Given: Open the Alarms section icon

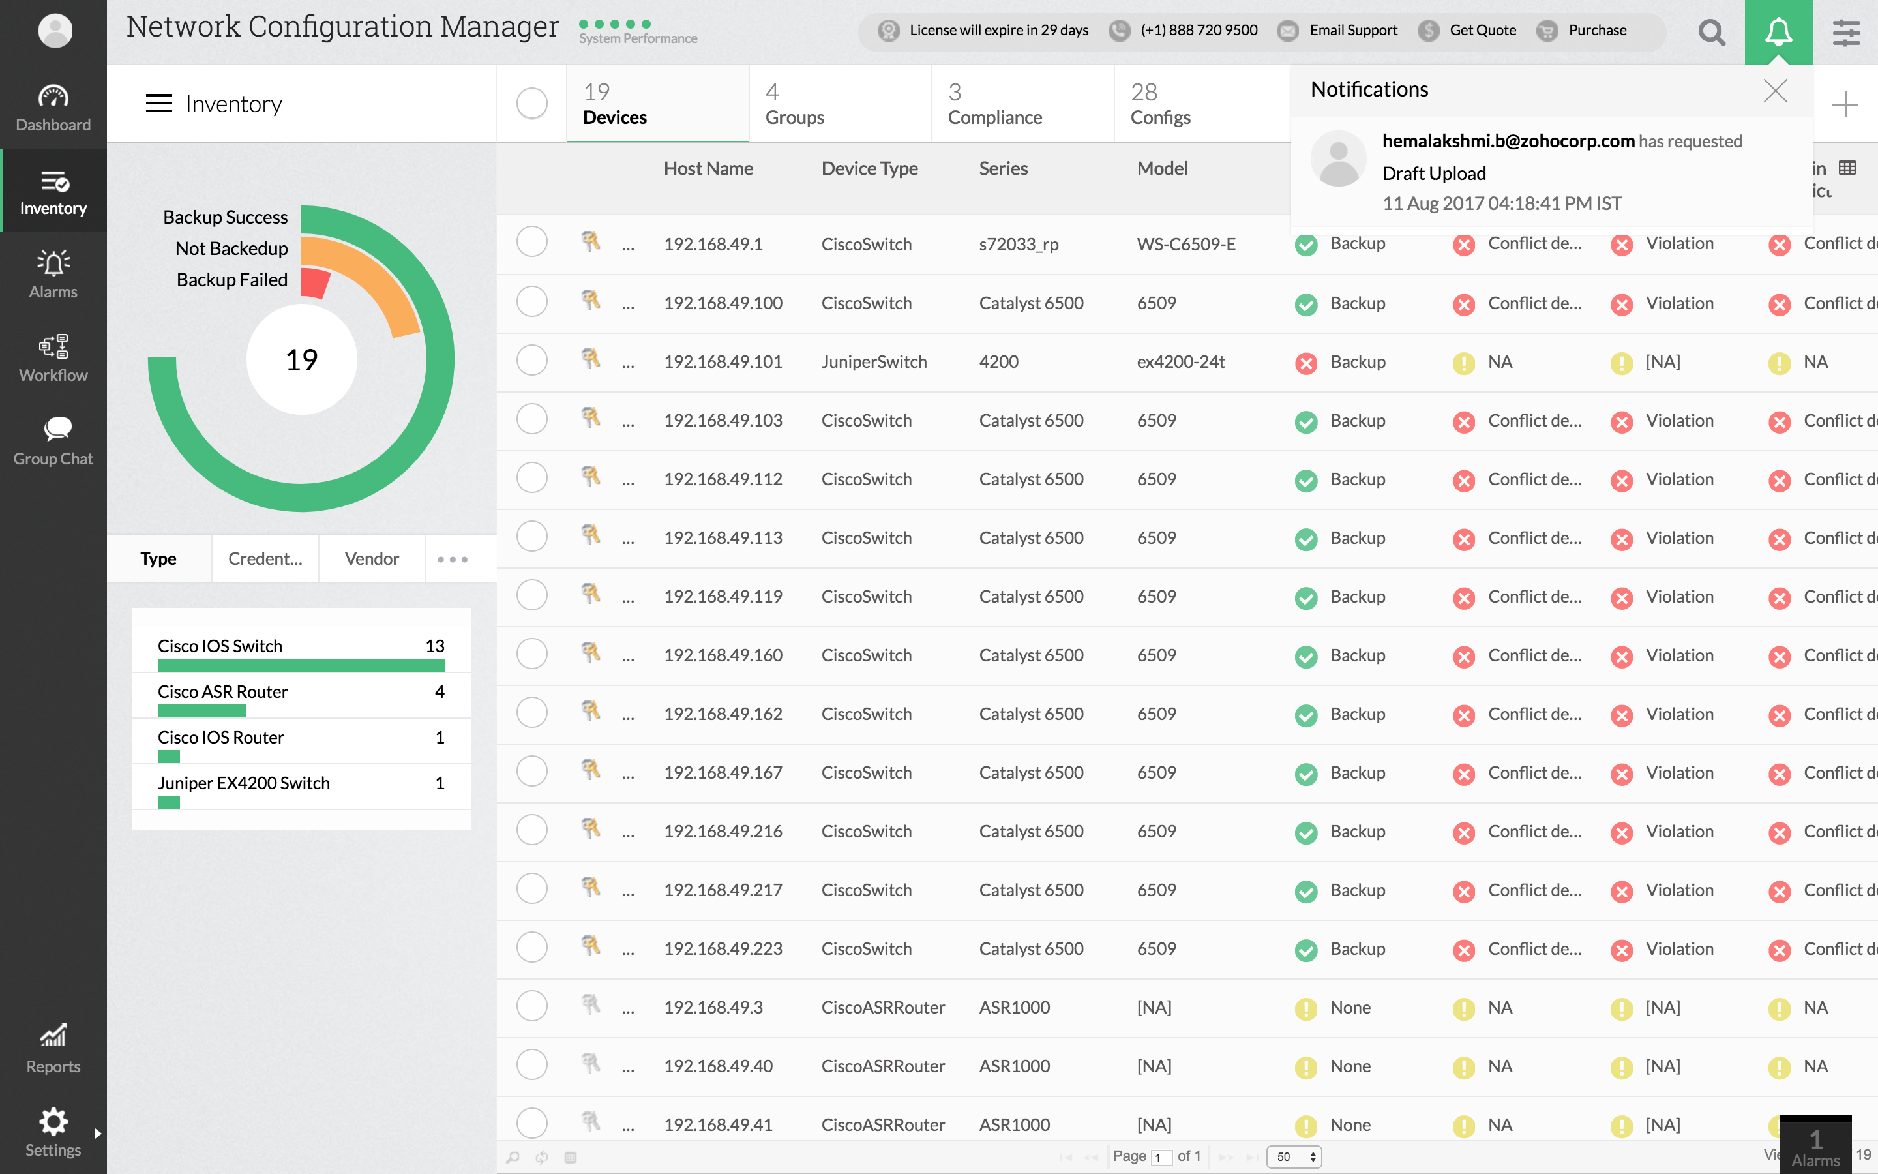Looking at the screenshot, I should pos(53,264).
